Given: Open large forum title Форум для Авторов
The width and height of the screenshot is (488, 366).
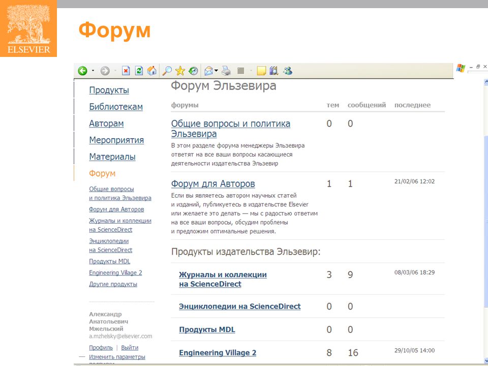Looking at the screenshot, I should pyautogui.click(x=213, y=184).
